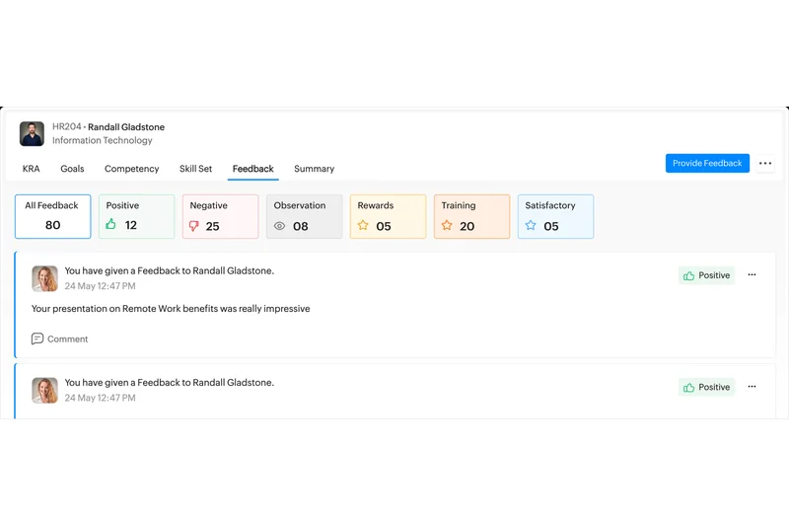Open more options next to Provide Feedback
The width and height of the screenshot is (789, 526).
pyautogui.click(x=765, y=164)
